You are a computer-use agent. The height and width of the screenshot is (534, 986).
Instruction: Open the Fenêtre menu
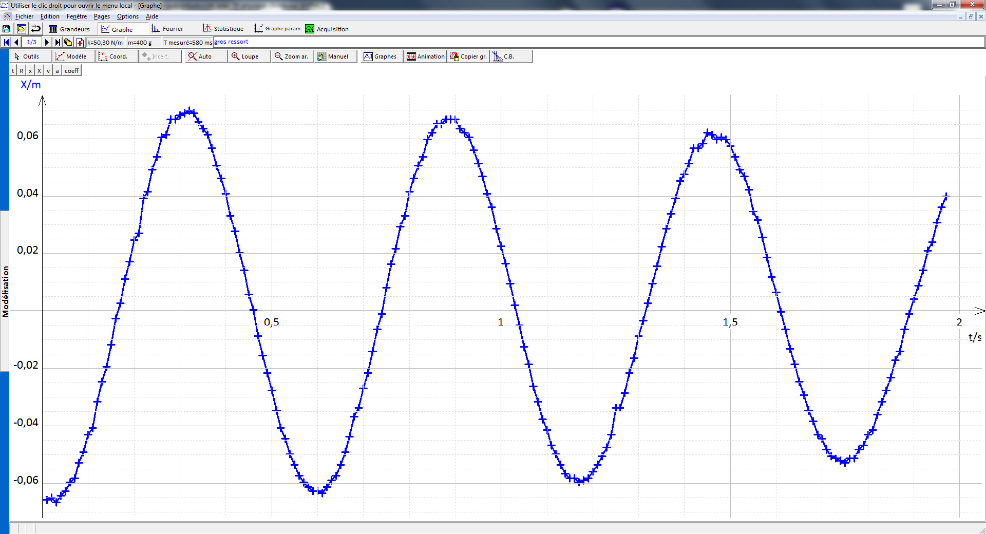[77, 16]
